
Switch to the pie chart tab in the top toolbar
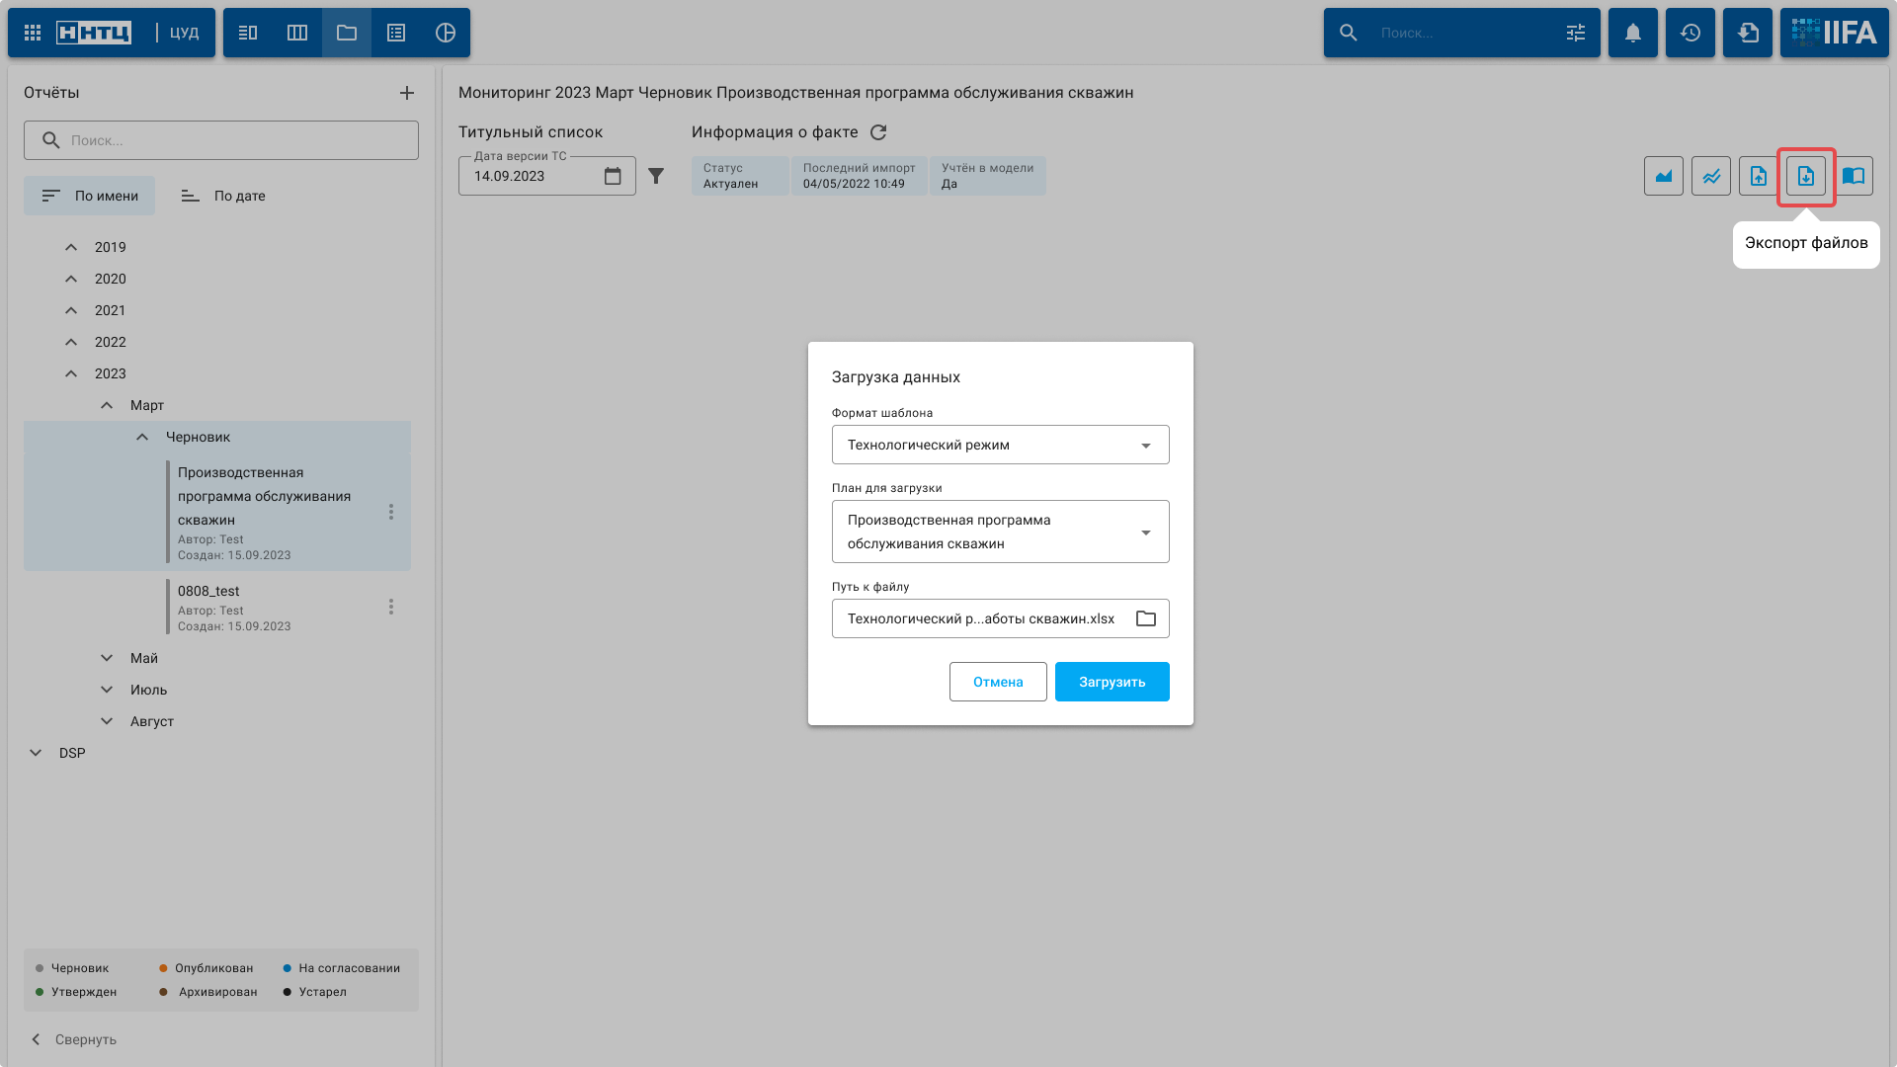pyautogui.click(x=445, y=33)
